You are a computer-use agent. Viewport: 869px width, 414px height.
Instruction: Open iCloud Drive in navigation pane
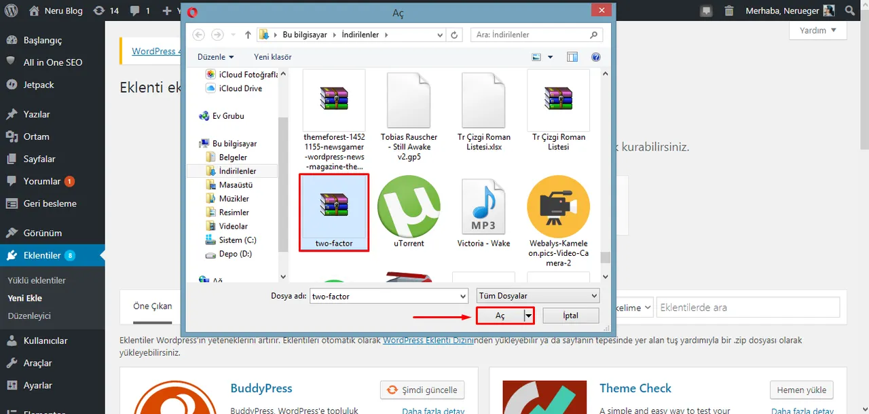click(x=234, y=88)
